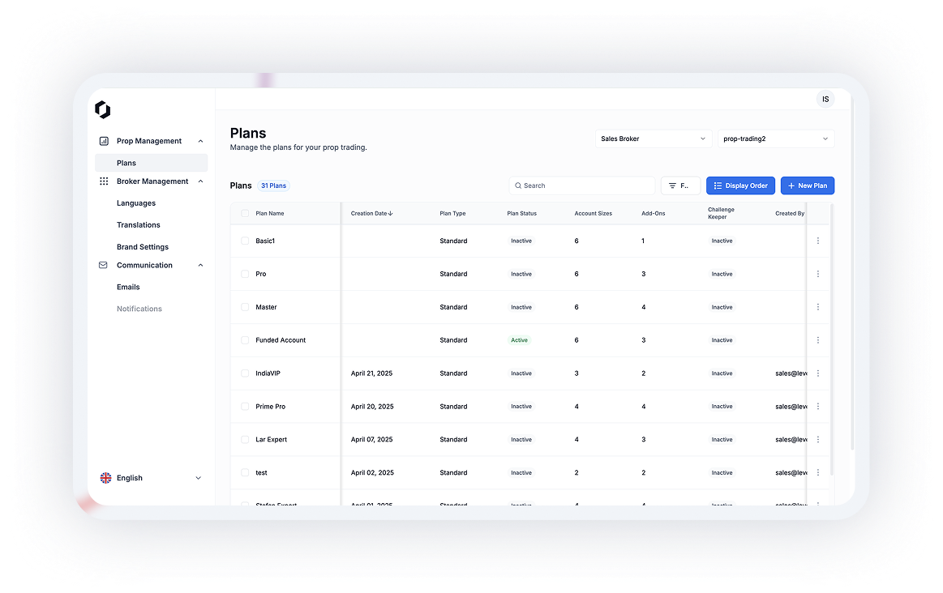
Task: Open the filter icon button
Action: point(680,186)
